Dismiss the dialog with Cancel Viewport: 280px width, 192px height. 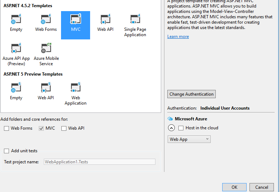point(262,187)
